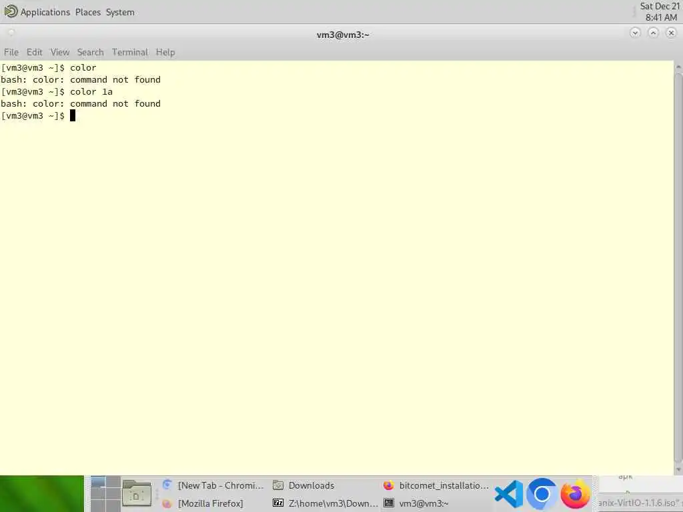Open the Places menu

click(x=88, y=12)
